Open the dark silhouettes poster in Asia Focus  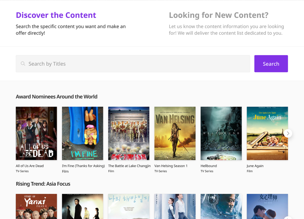click(83, 207)
